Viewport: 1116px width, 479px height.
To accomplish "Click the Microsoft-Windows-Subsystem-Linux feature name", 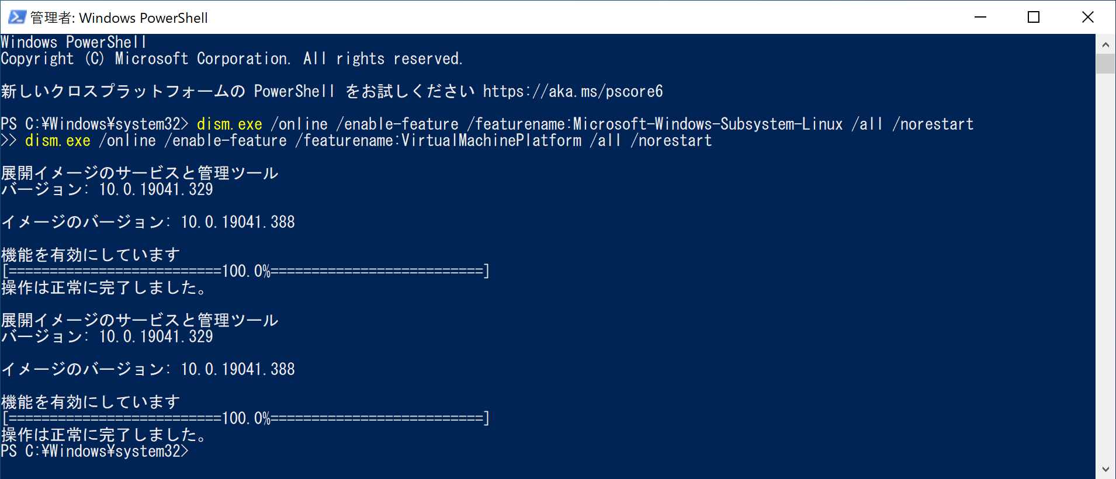I will click(708, 124).
